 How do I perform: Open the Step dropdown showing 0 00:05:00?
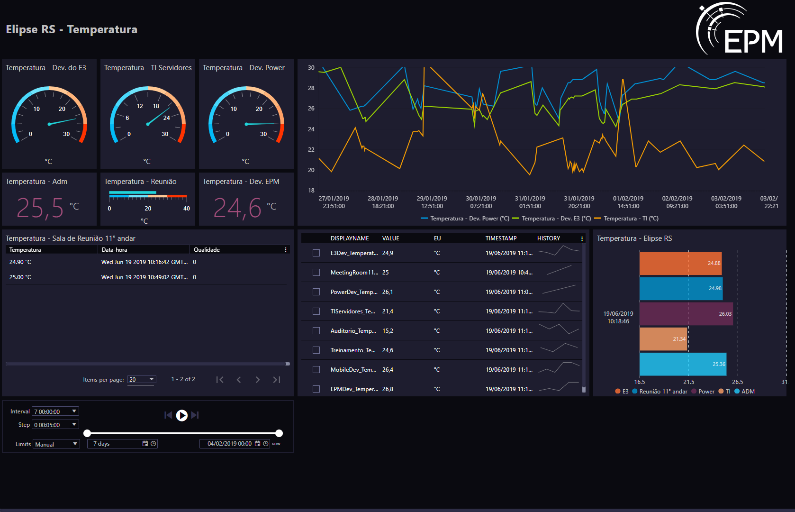coord(55,425)
